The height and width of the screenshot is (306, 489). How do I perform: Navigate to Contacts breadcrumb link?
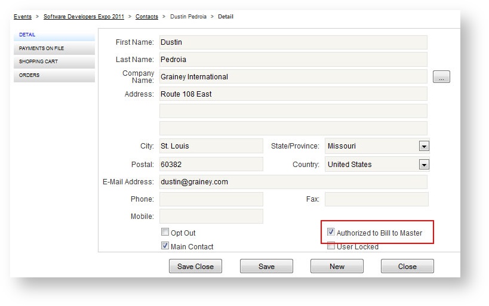147,17
